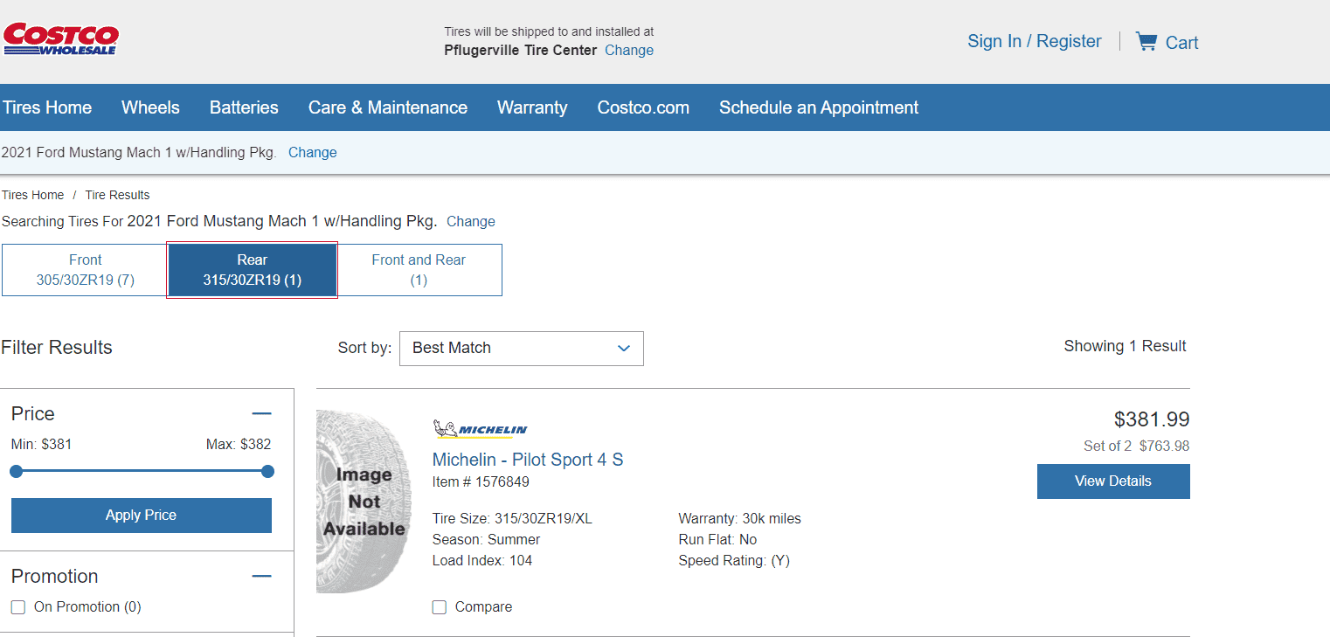This screenshot has width=1330, height=637.
Task: Click the Michelin brand logo
Action: click(x=480, y=428)
